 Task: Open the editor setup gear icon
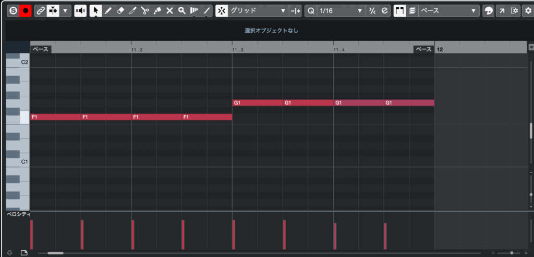527,10
